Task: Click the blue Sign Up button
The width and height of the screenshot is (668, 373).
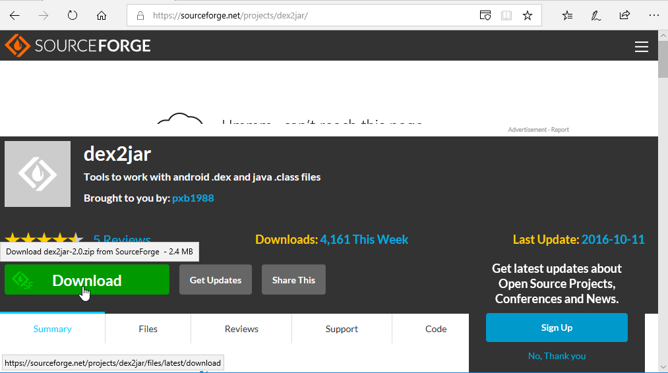Action: tap(557, 328)
